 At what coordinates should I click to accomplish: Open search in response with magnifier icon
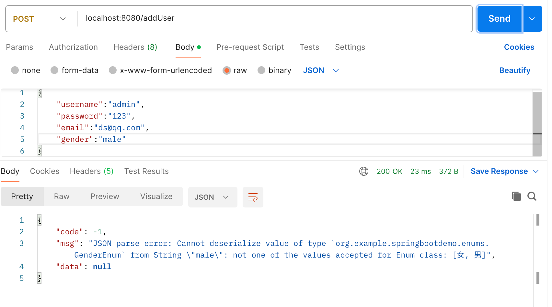point(532,196)
